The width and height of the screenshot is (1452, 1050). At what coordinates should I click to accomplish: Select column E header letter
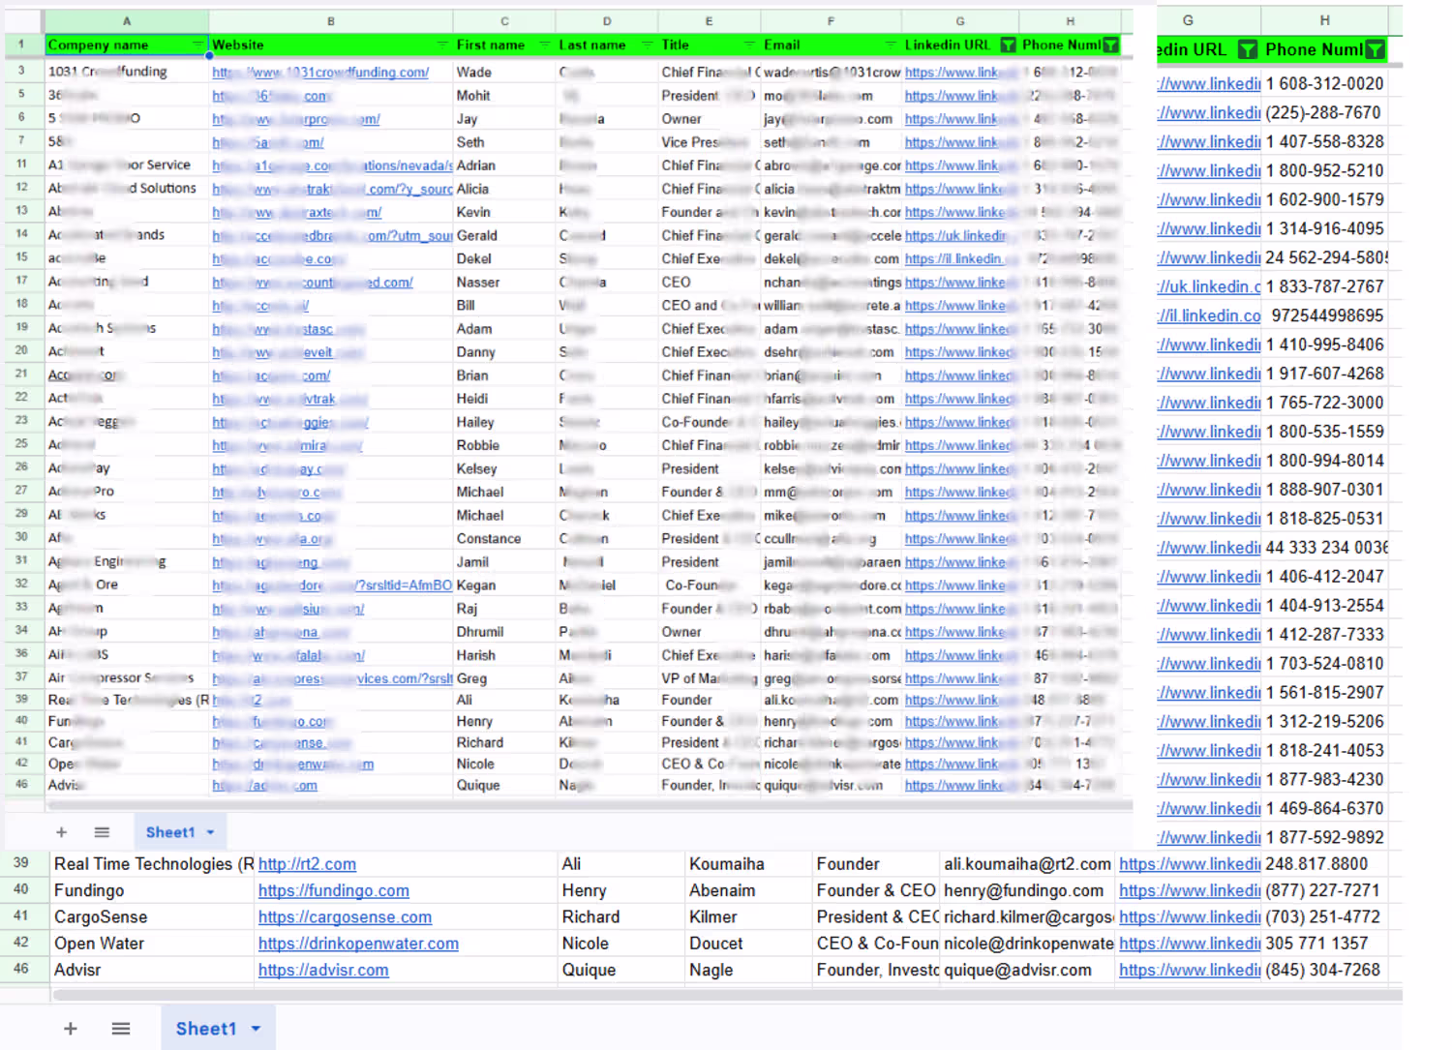click(x=709, y=20)
